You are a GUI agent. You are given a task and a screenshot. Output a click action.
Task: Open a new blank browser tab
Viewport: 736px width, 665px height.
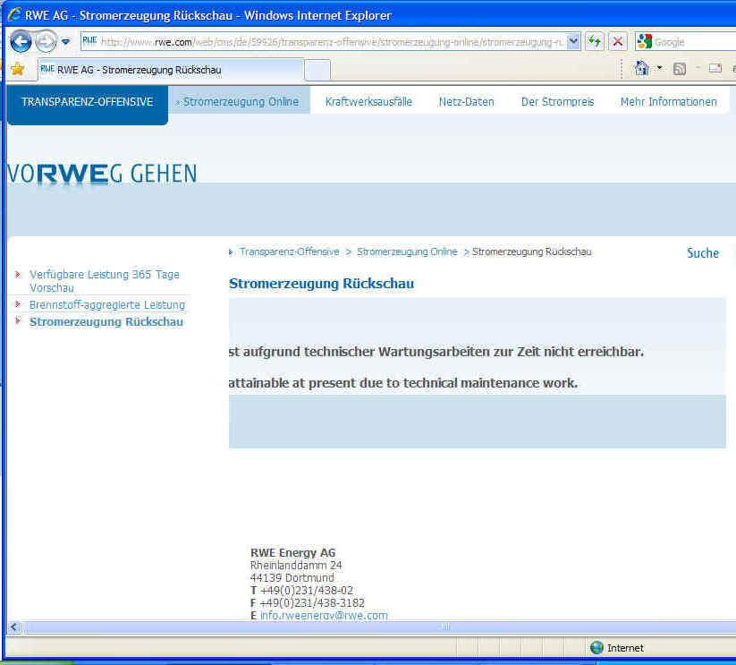coord(317,70)
